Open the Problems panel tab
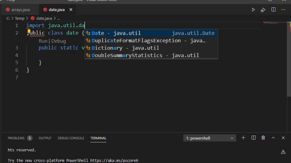Screen dimensions: 291x163 (16, 138)
